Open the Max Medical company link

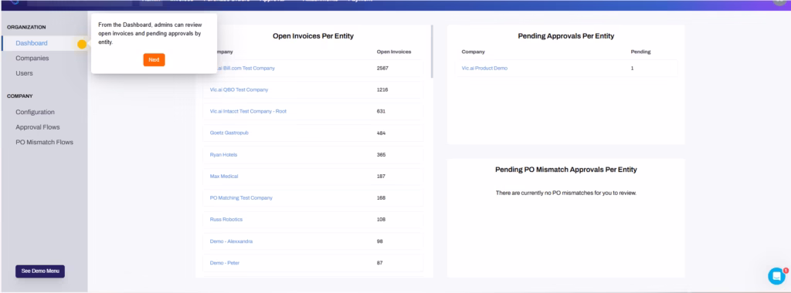coord(224,177)
